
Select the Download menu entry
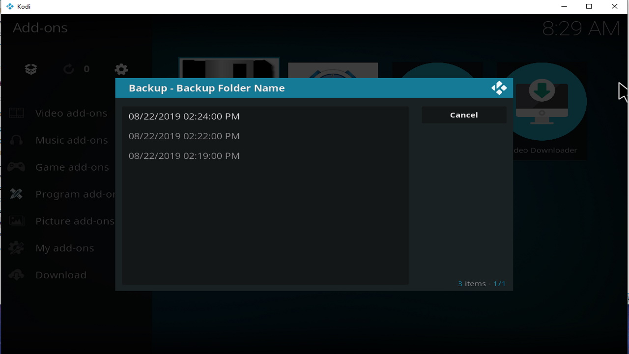61,275
